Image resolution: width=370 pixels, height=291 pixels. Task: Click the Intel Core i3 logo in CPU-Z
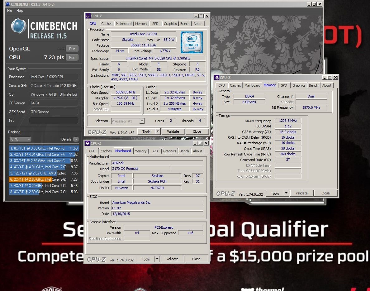[192, 42]
